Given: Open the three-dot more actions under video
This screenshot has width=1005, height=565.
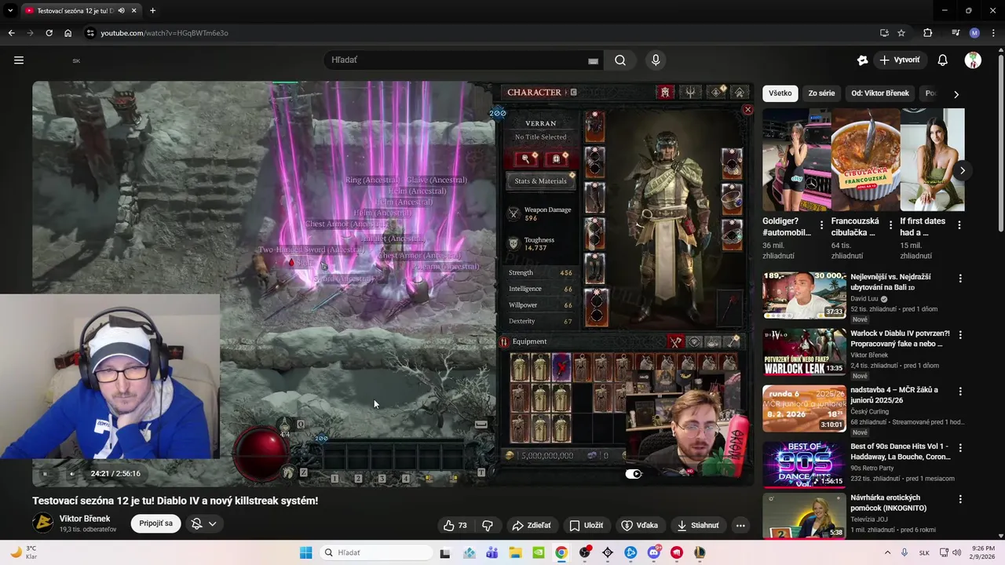Looking at the screenshot, I should point(740,525).
